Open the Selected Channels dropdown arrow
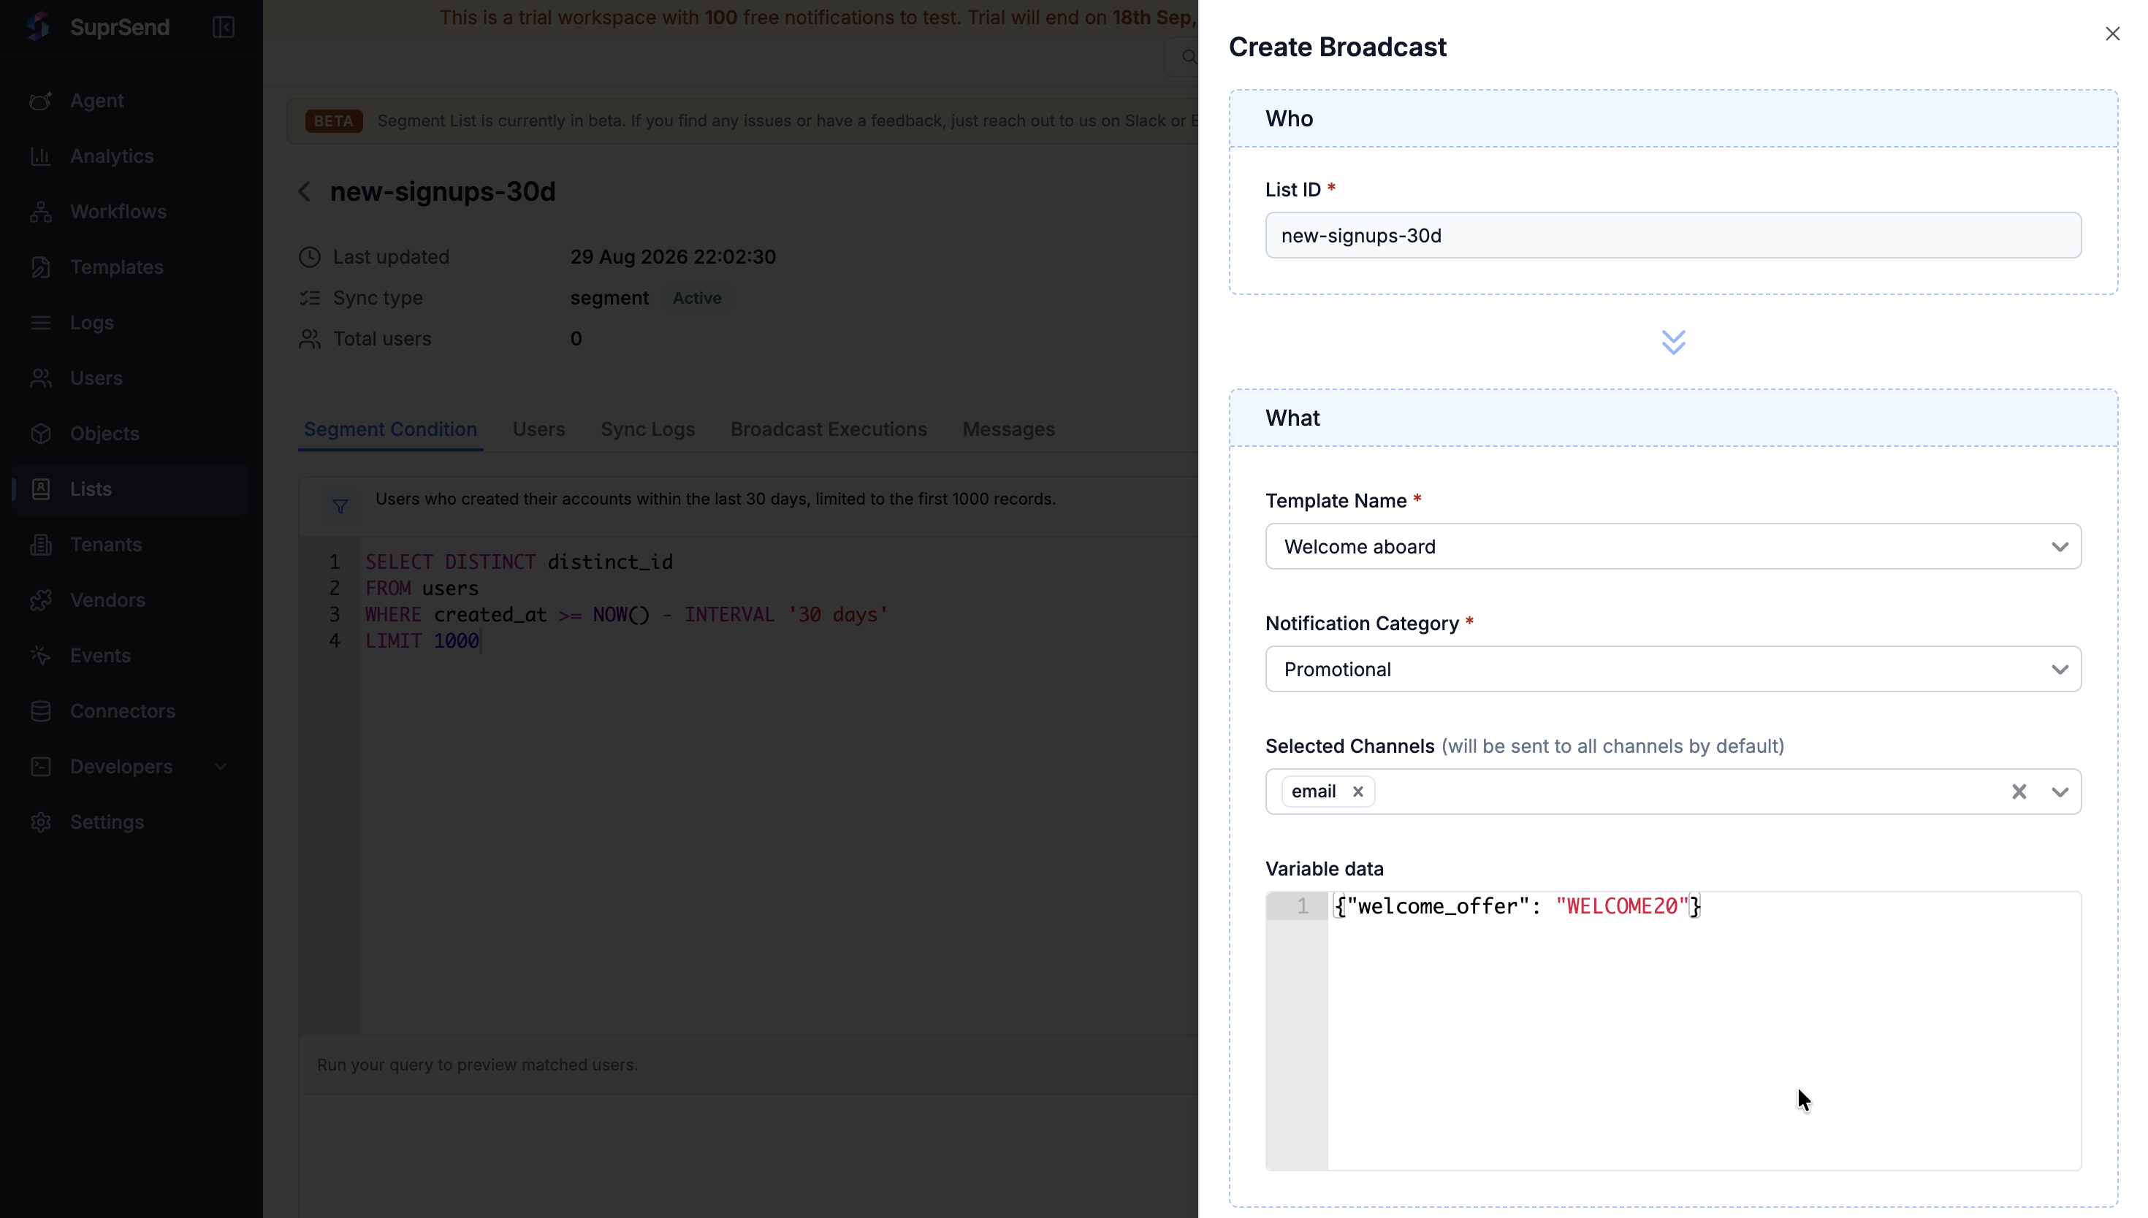Image resolution: width=2148 pixels, height=1218 pixels. pos(2060,792)
